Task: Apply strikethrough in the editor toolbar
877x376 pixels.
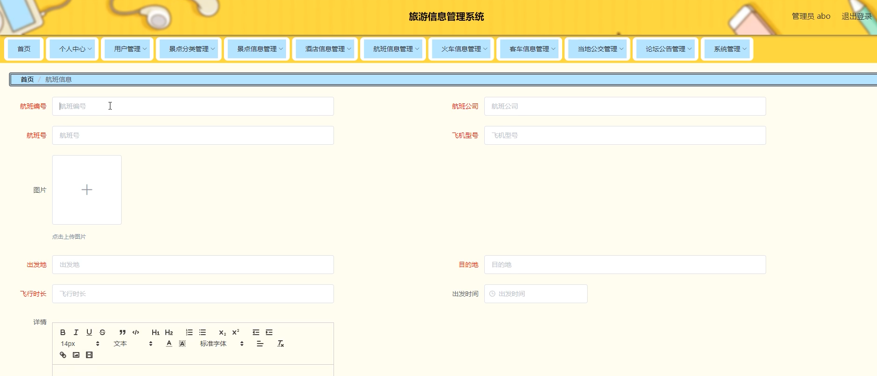Action: coord(102,332)
